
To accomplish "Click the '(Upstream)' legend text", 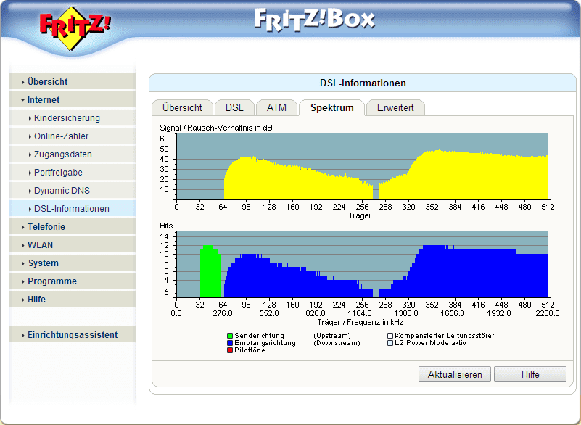I will coord(332,336).
